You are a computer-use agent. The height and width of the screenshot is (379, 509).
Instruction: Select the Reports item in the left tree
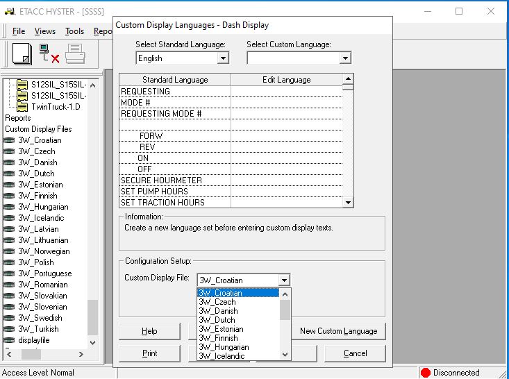18,118
